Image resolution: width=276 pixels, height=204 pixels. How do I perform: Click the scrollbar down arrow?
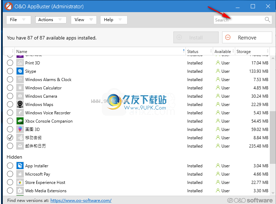pos(273,193)
